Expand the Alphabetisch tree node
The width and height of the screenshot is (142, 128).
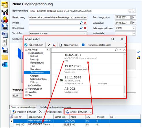click(x=29, y=53)
